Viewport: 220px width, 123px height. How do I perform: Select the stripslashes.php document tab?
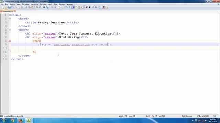(x=8, y=11)
